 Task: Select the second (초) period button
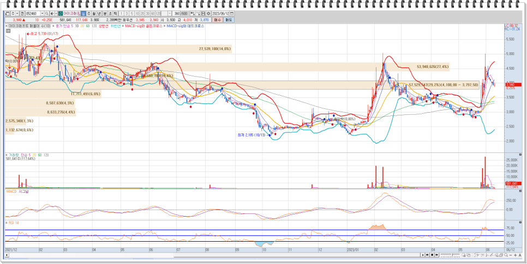click(x=110, y=14)
